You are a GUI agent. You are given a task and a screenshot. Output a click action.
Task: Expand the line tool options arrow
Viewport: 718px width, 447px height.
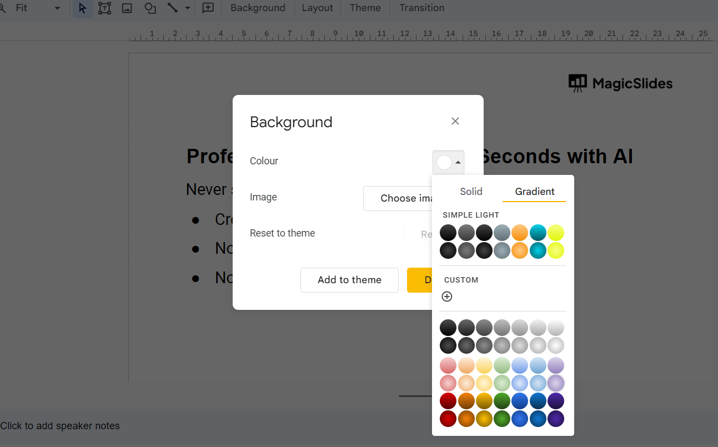(x=188, y=8)
